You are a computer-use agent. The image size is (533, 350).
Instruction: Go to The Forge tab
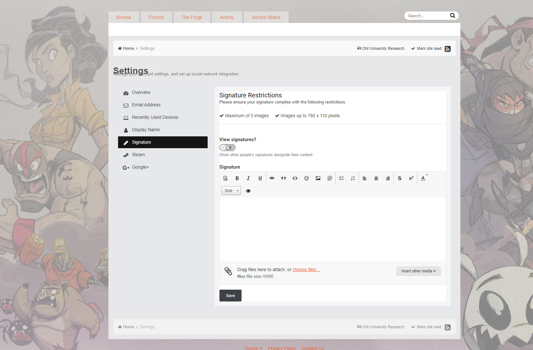coord(192,17)
